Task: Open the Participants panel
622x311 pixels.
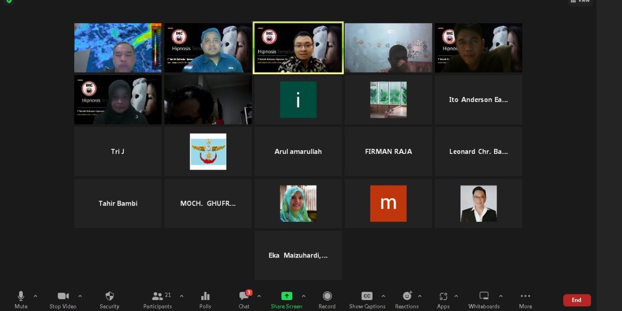Action: point(158,296)
